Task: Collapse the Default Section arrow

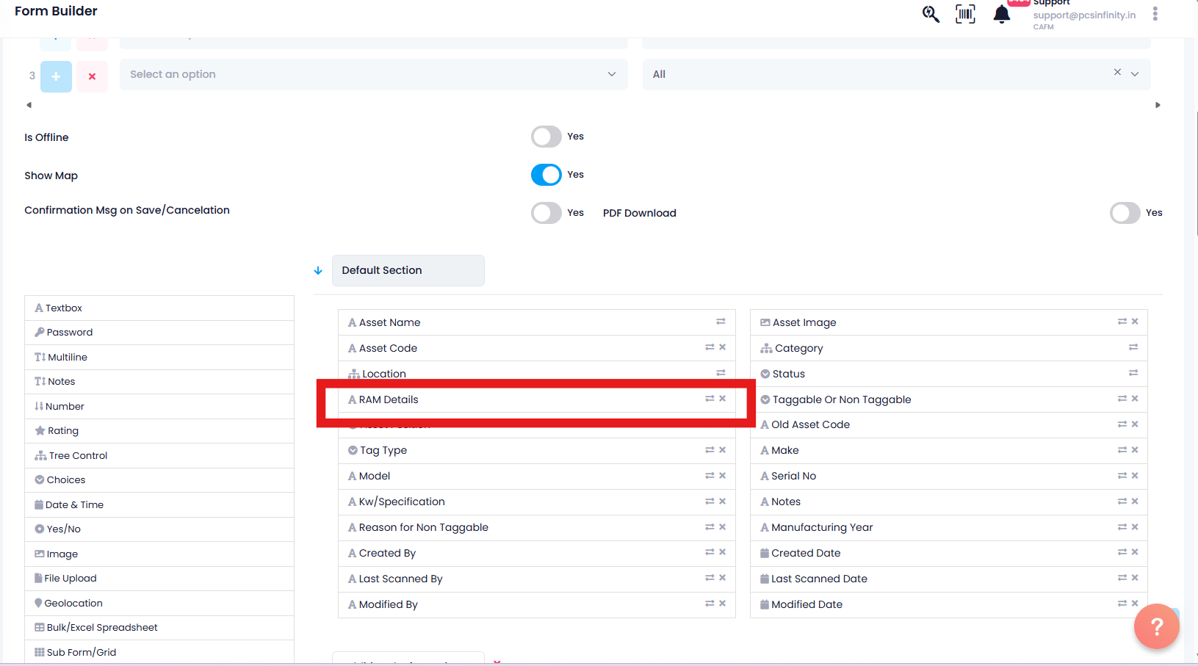Action: point(318,271)
